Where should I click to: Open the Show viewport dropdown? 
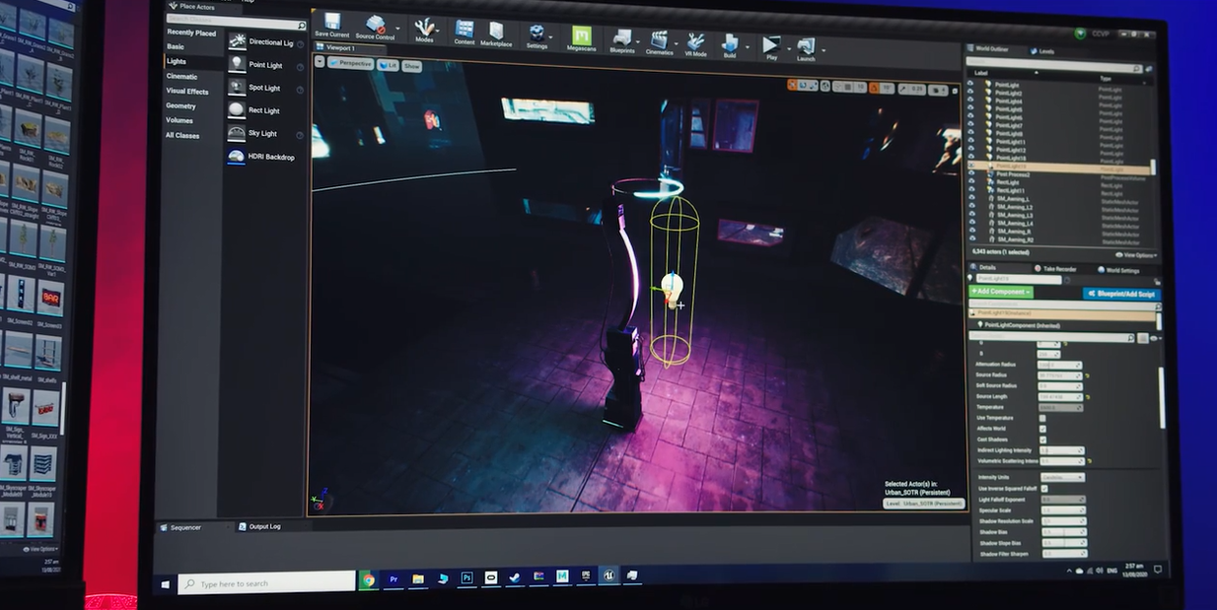(x=411, y=66)
